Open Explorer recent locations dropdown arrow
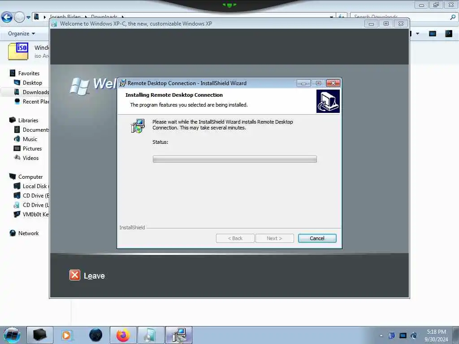 (x=28, y=17)
